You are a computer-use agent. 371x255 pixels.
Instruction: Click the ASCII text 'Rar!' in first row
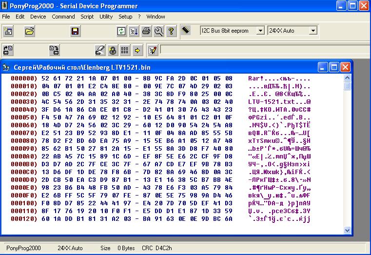[256, 78]
